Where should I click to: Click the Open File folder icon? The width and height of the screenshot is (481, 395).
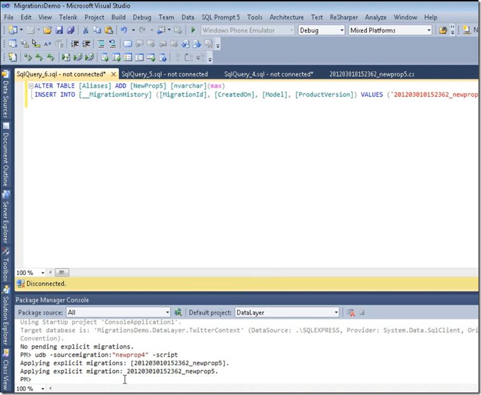pos(47,30)
